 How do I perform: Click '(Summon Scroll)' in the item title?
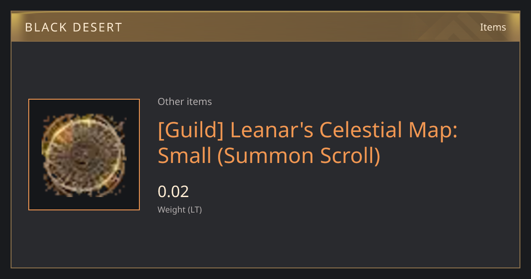(299, 156)
